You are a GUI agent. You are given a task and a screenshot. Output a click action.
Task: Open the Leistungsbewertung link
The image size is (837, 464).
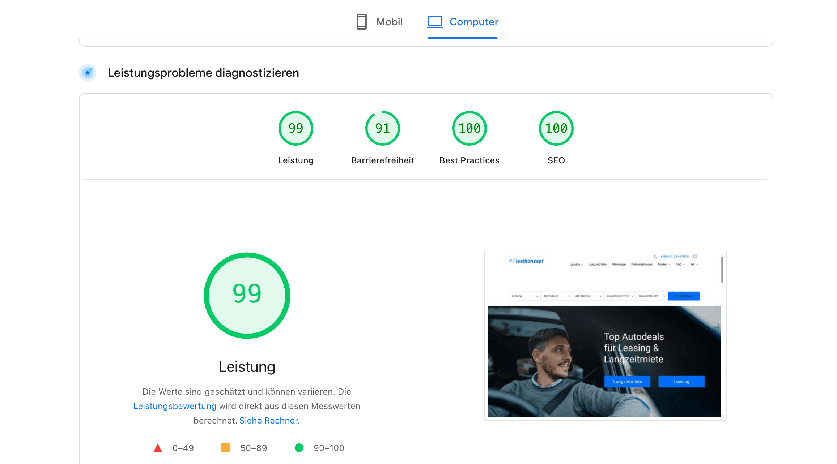175,406
